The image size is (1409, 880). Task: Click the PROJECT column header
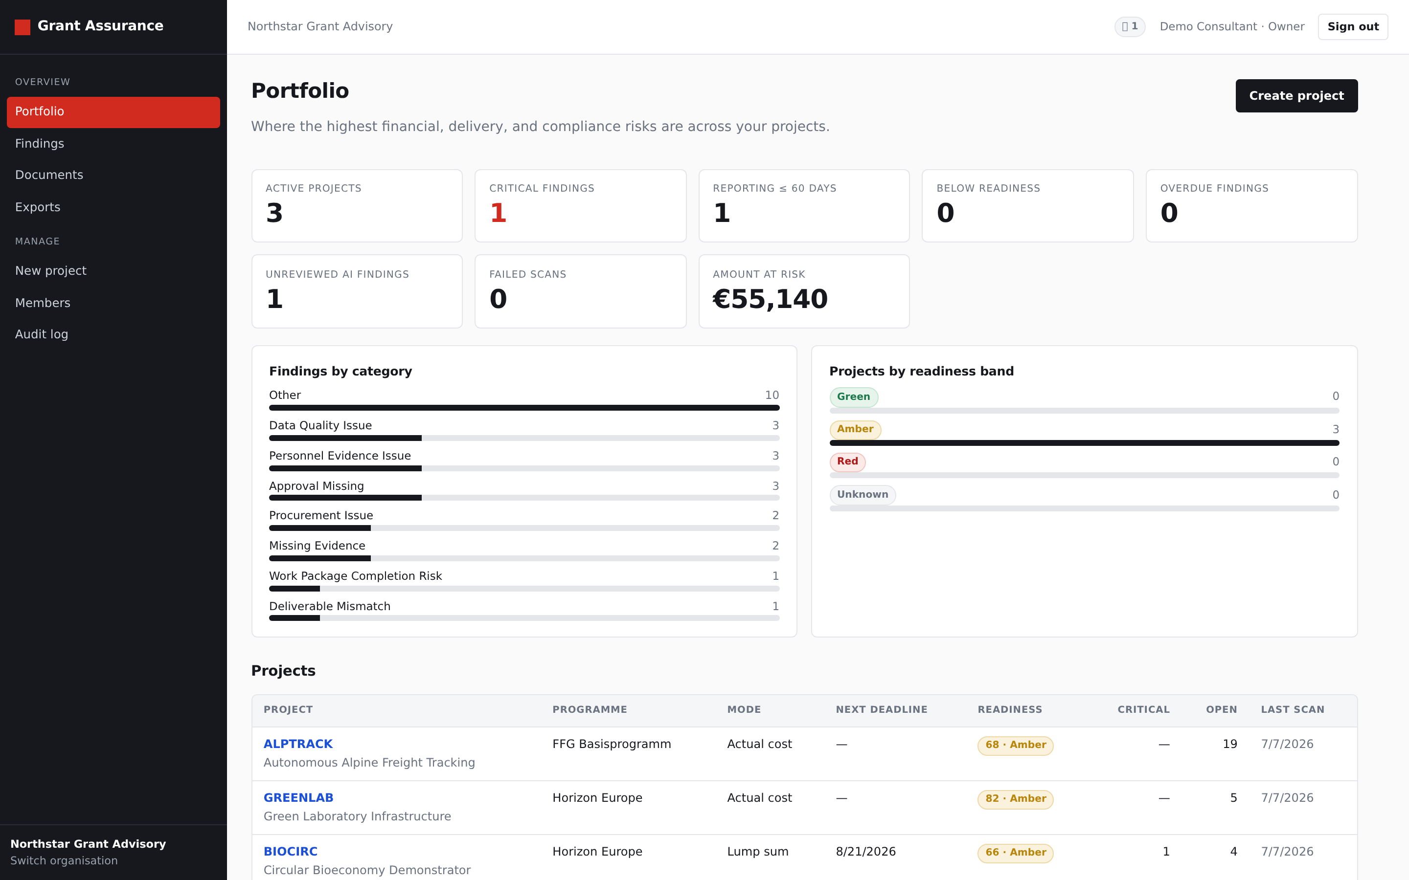tap(288, 709)
